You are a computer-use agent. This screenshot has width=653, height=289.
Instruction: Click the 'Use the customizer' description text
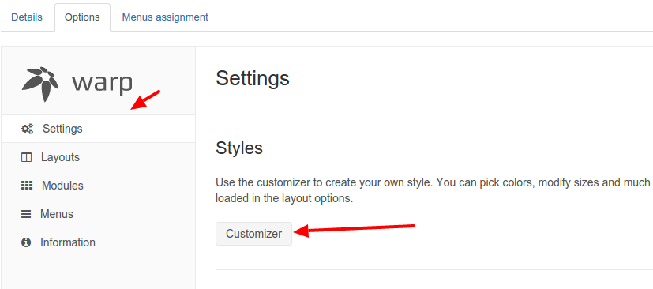coord(434,190)
